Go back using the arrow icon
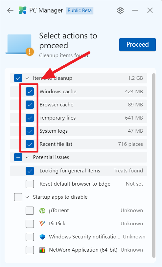Image resolution: width=162 pixels, height=267 pixels. click(10, 11)
